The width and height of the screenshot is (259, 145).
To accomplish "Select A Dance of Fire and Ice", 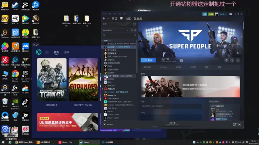I will pyautogui.click(x=119, y=44).
